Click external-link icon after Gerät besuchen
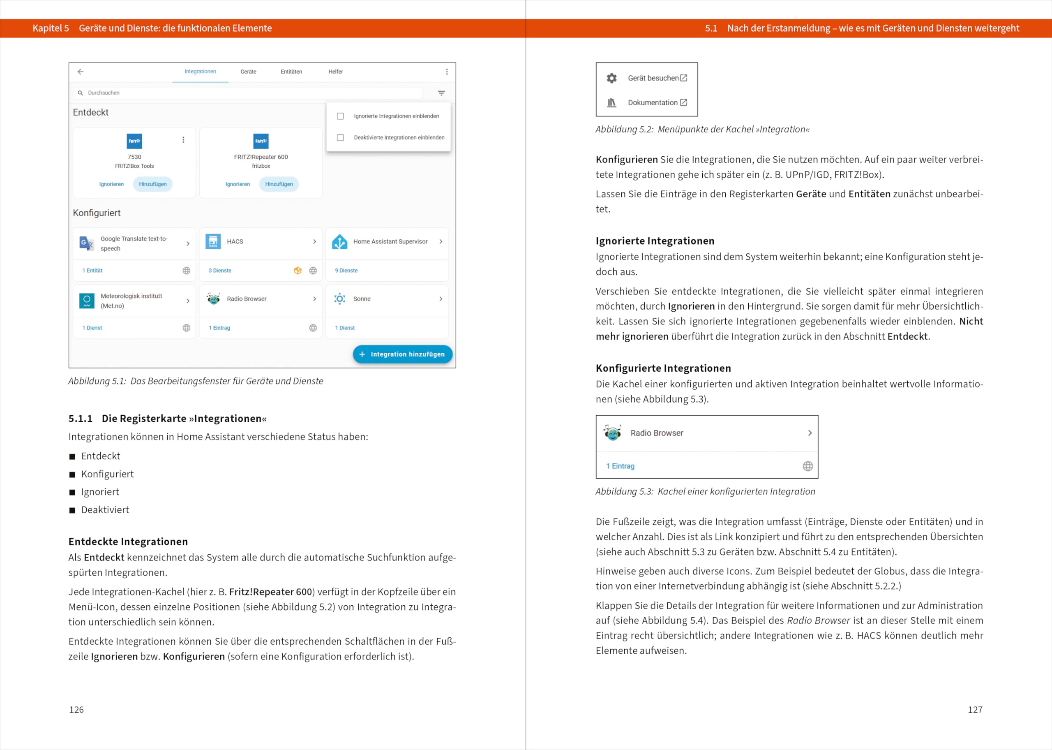 click(x=684, y=78)
